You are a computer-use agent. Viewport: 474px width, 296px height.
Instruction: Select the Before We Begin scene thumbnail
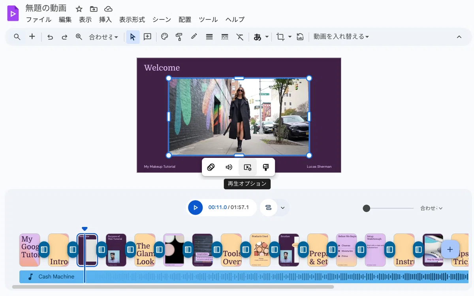tap(346, 250)
